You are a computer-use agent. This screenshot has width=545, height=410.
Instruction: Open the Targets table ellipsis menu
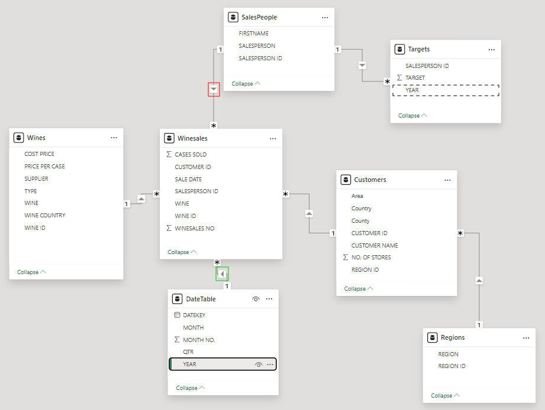point(491,50)
